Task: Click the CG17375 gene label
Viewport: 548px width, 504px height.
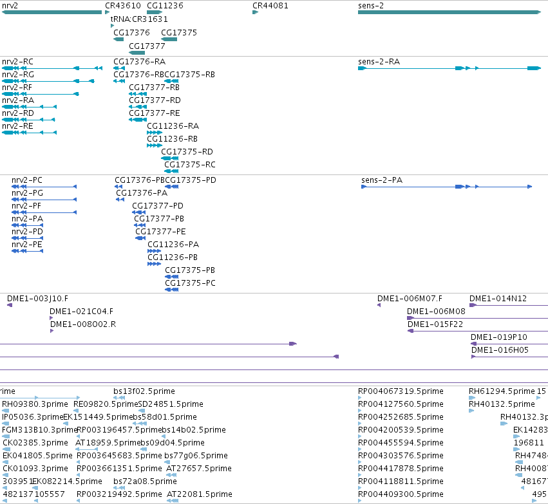Action: click(x=179, y=32)
